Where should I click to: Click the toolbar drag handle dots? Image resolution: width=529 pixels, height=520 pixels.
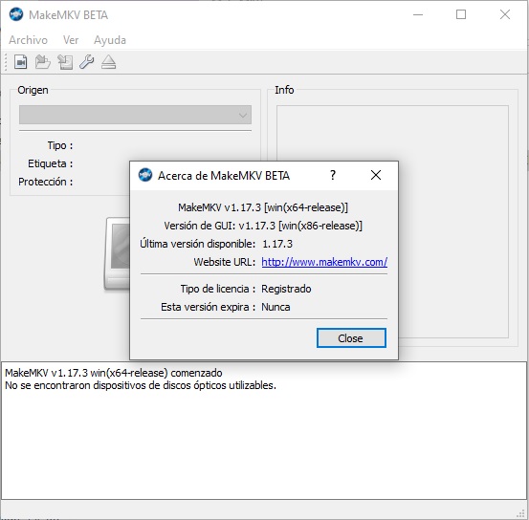(6, 62)
